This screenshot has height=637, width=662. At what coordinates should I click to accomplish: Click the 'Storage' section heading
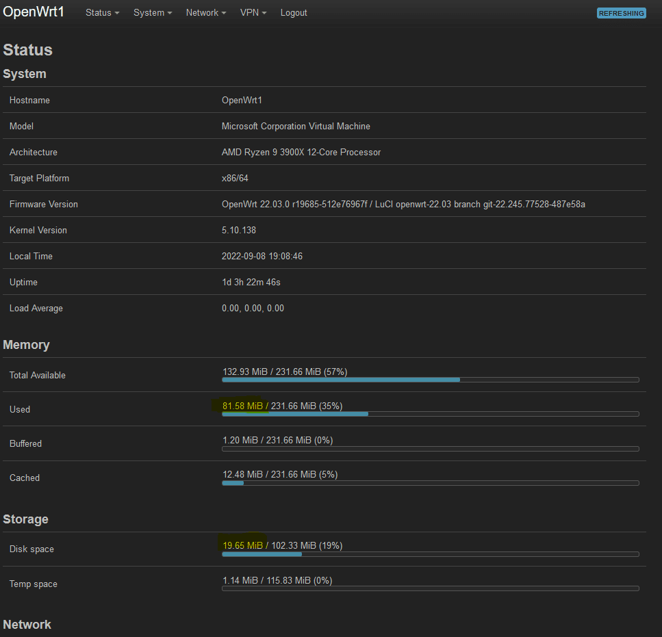[x=25, y=519]
